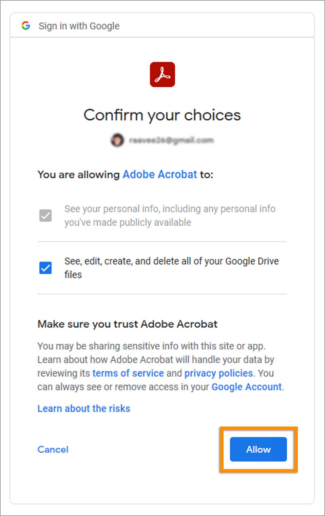Click the 'Confirm your choices' heading

tap(162, 115)
